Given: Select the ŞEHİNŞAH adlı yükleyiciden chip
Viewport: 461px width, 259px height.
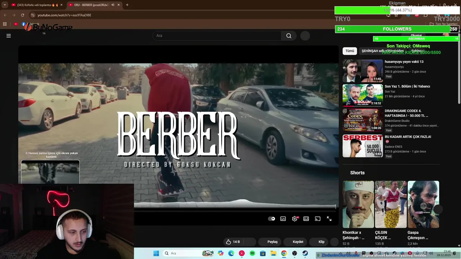Looking at the screenshot, I should pyautogui.click(x=382, y=51).
